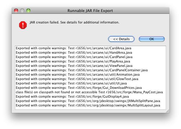Click the yellow minimize window button
The height and width of the screenshot is (129, 181).
click(x=22, y=11)
